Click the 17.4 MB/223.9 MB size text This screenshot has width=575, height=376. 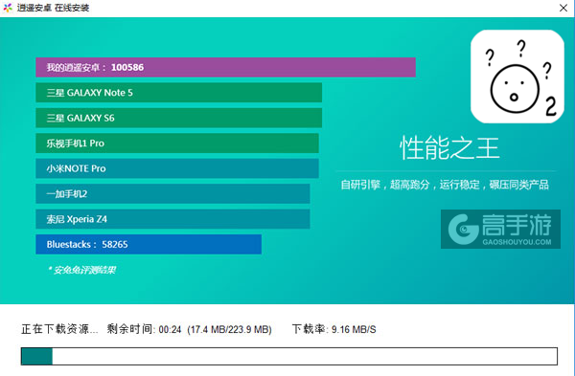coord(229,329)
